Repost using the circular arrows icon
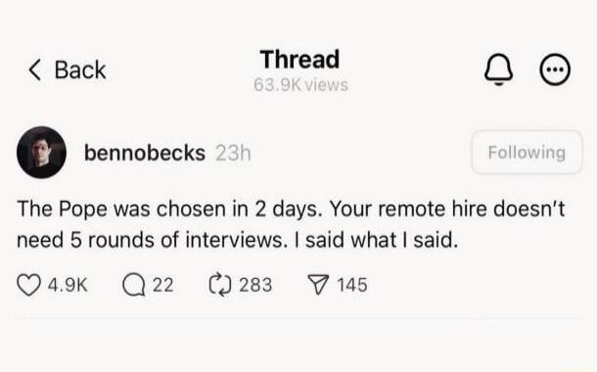Viewport: 597px width, 372px height. [x=220, y=285]
